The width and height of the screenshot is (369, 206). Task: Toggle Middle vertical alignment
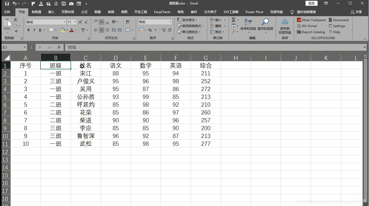pyautogui.click(x=102, y=22)
